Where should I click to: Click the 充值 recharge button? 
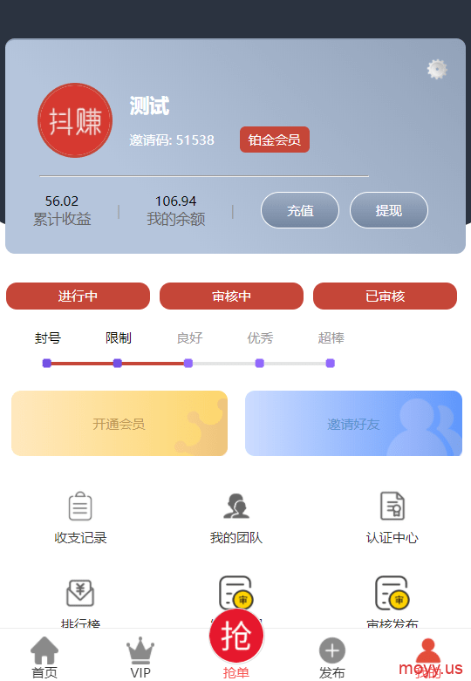click(300, 210)
